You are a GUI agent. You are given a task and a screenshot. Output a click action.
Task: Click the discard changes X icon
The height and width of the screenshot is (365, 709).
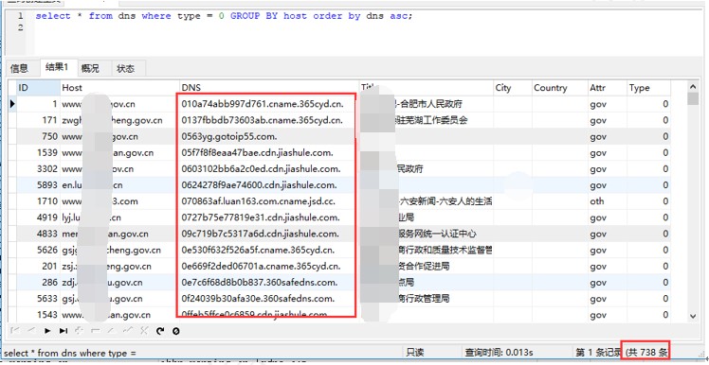[144, 330]
